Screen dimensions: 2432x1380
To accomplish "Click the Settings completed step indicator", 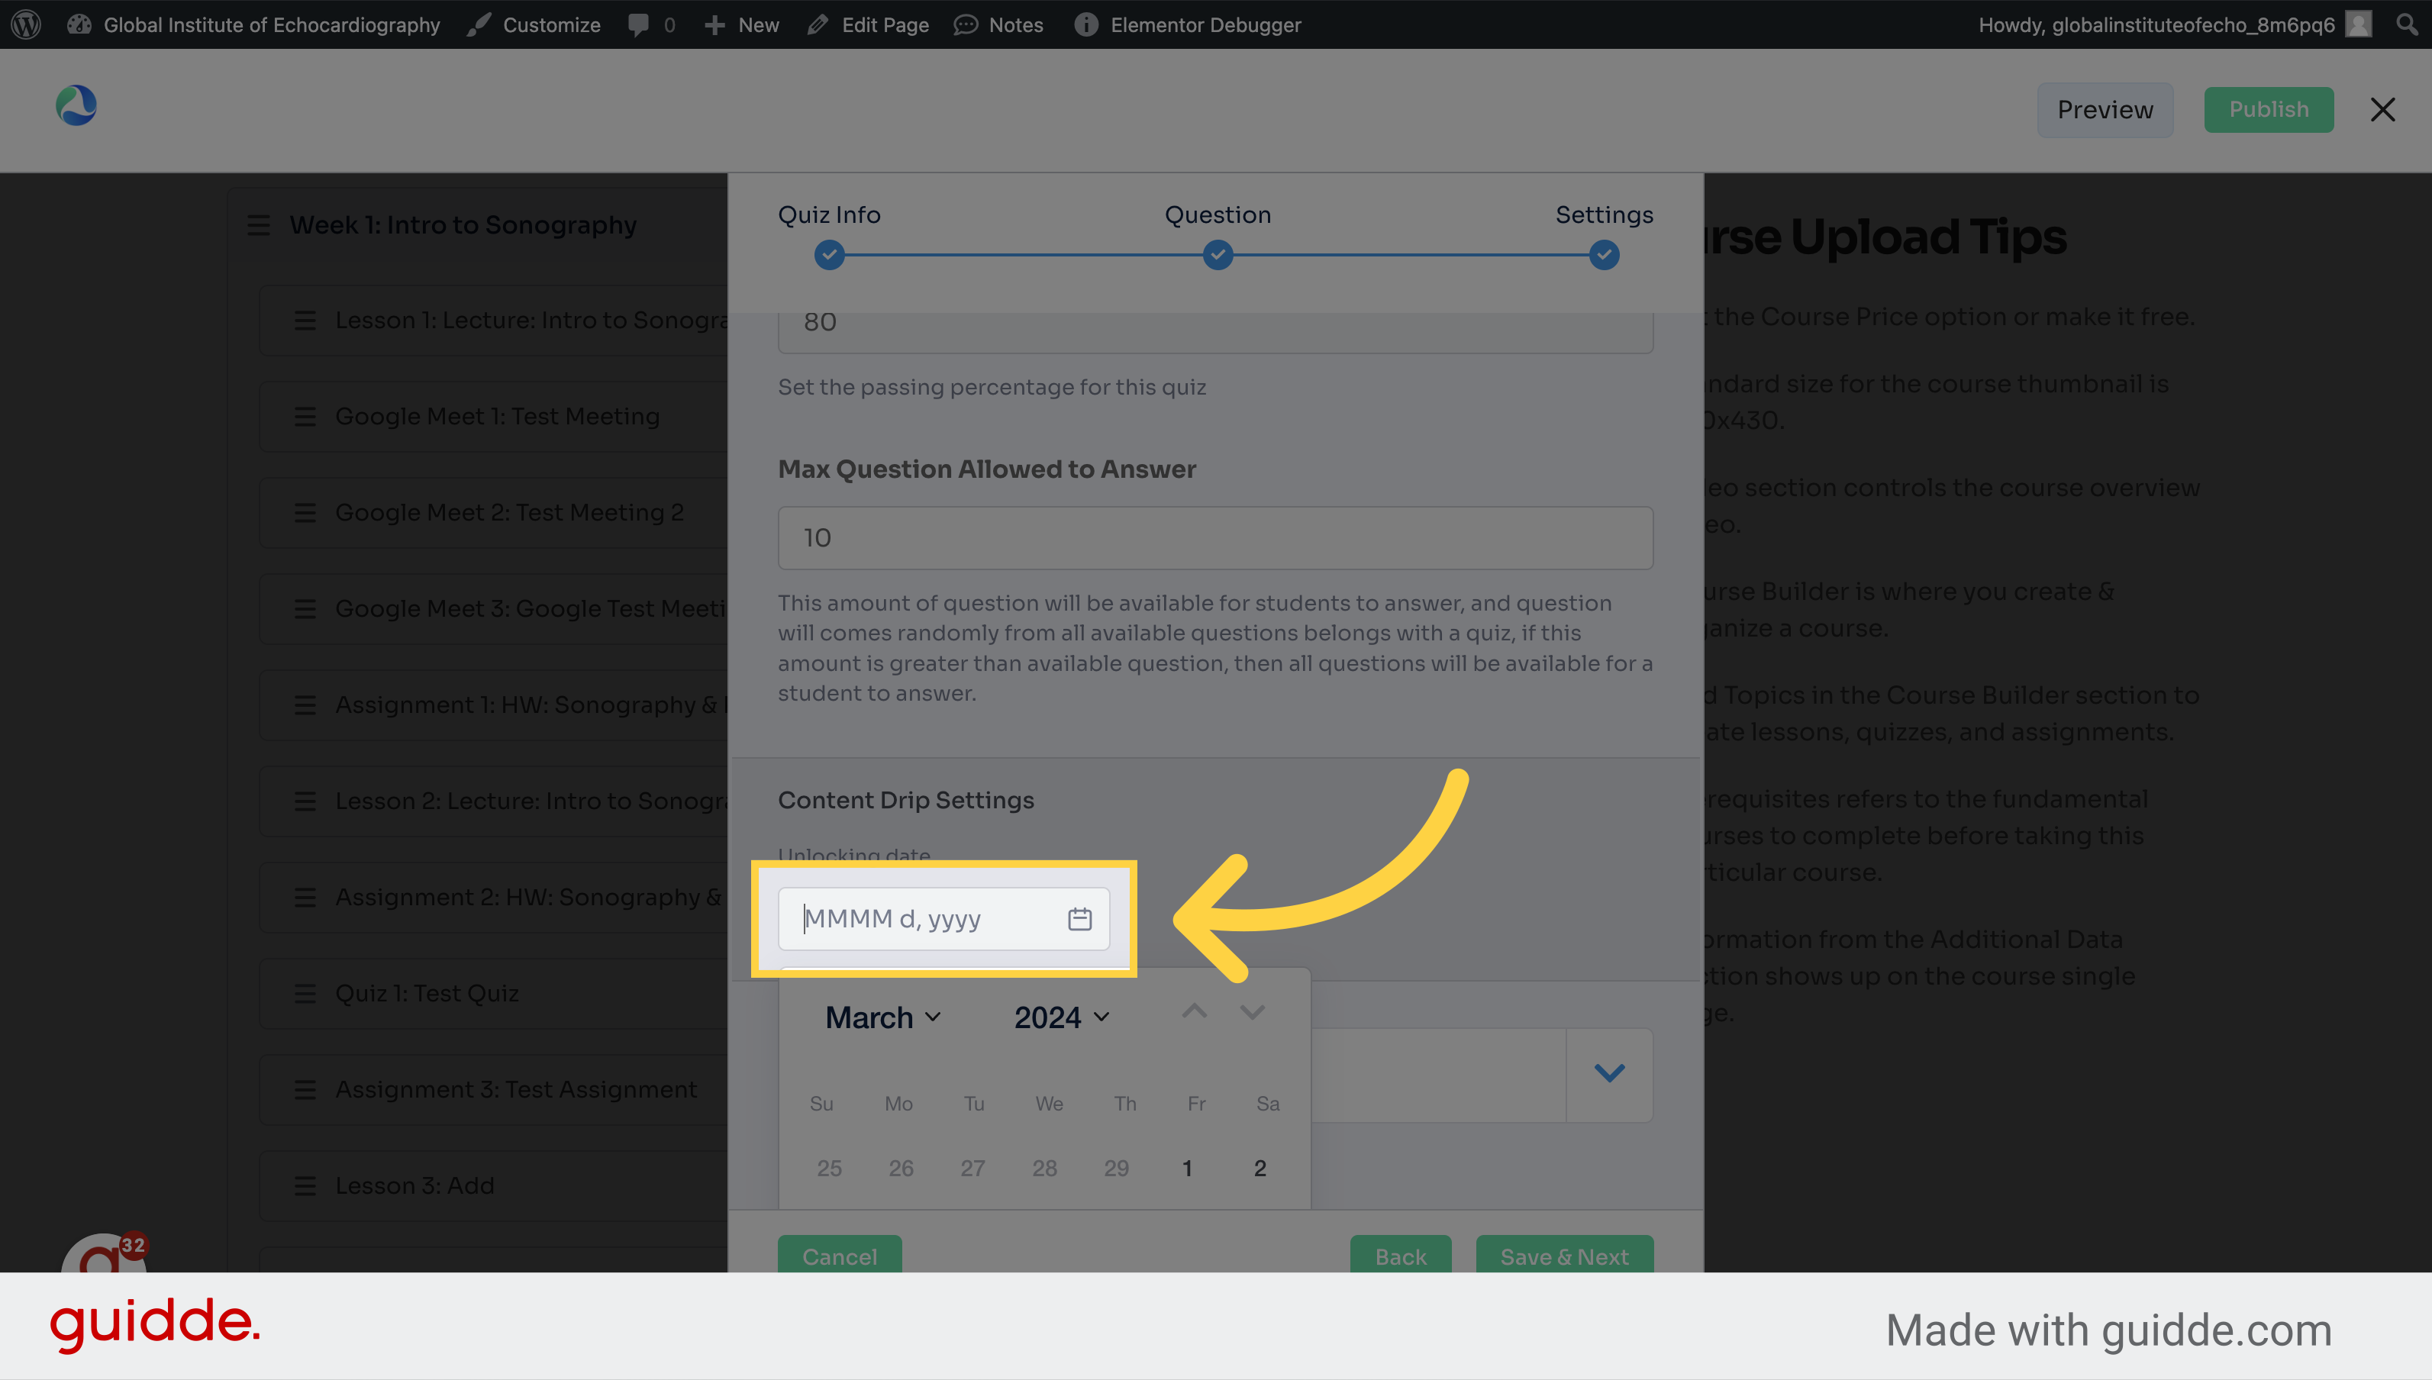I will pos(1600,254).
